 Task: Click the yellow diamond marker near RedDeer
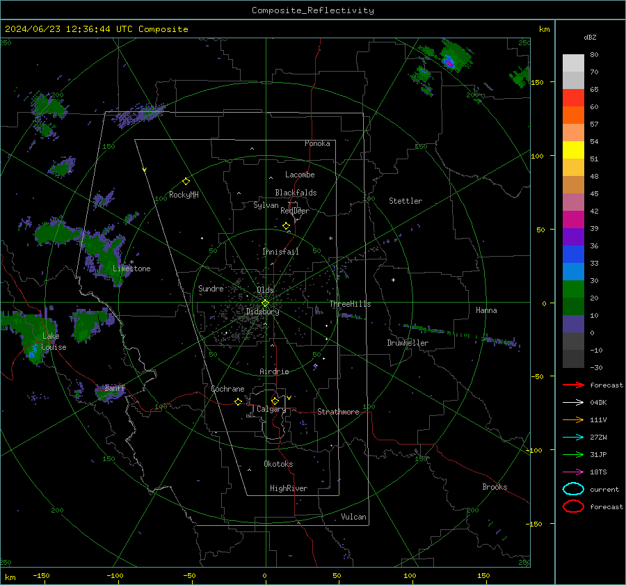point(286,226)
